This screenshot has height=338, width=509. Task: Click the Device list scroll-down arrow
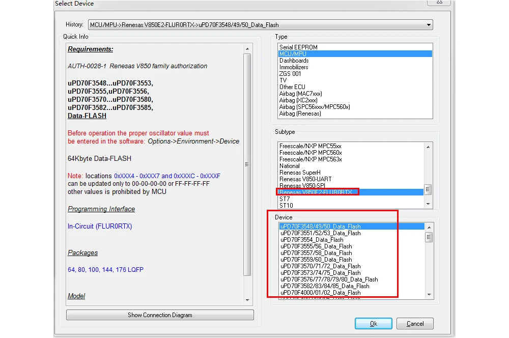(429, 295)
